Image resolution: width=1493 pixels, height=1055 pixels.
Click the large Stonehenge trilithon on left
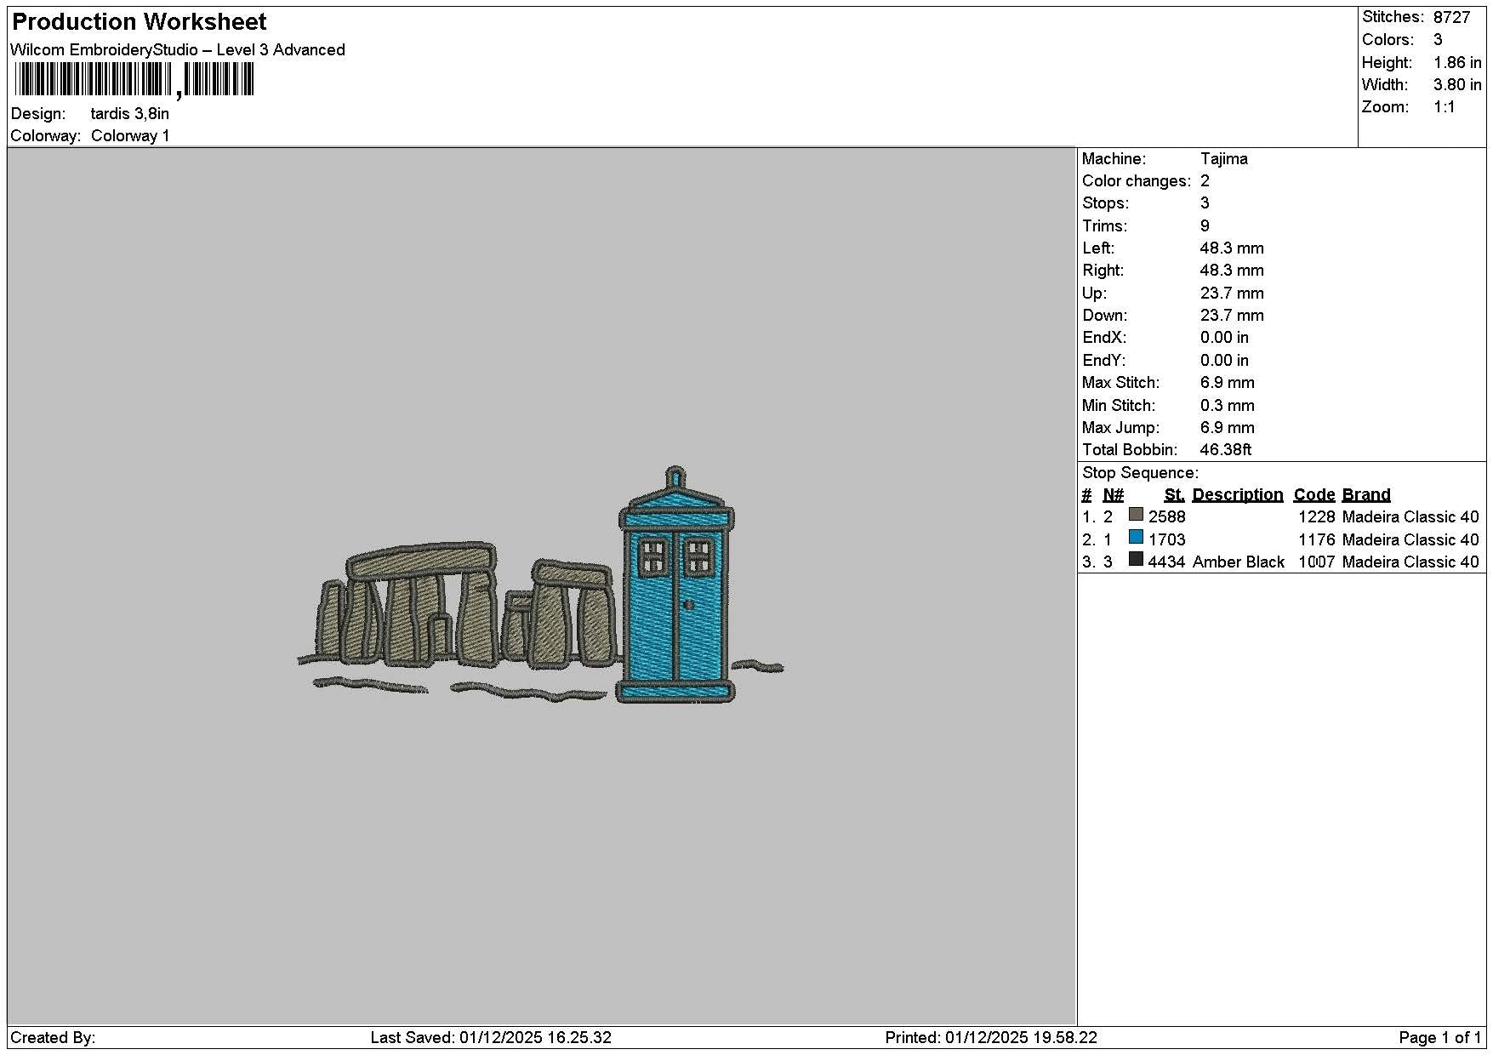point(422,602)
